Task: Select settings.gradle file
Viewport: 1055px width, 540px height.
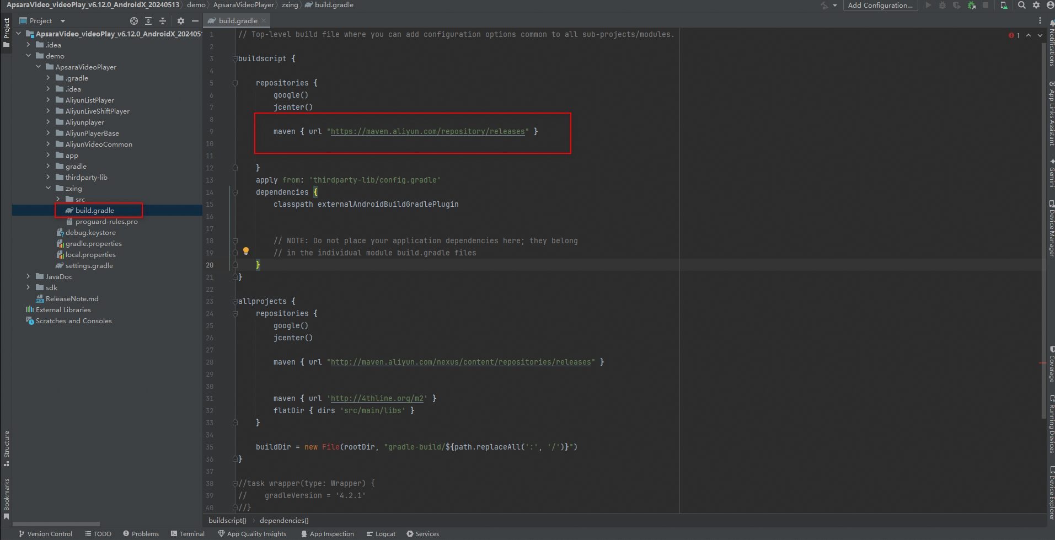Action: pos(89,266)
